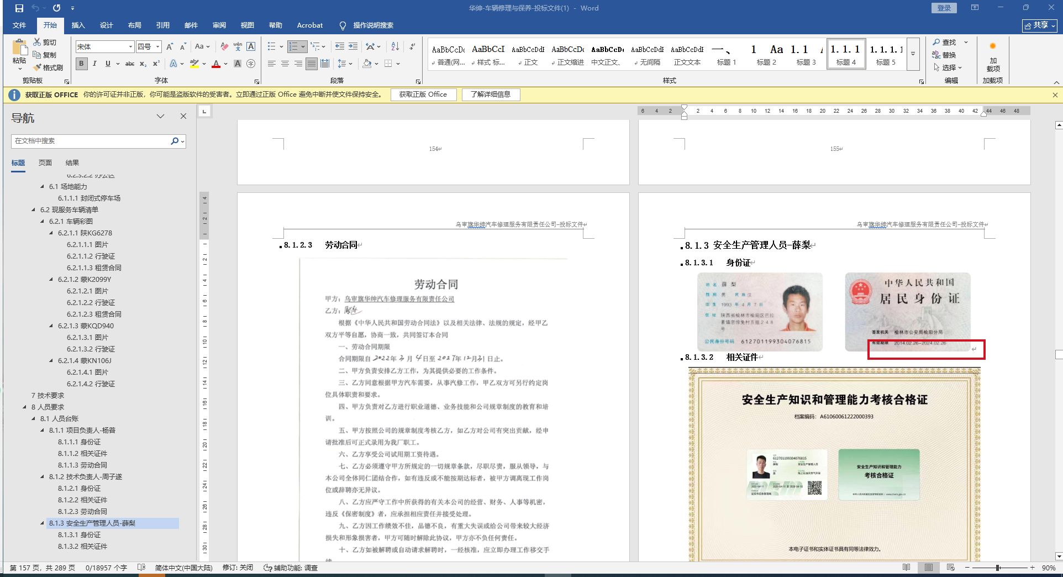Switch to Read Mode view in status bar
The image size is (1063, 577).
907,568
